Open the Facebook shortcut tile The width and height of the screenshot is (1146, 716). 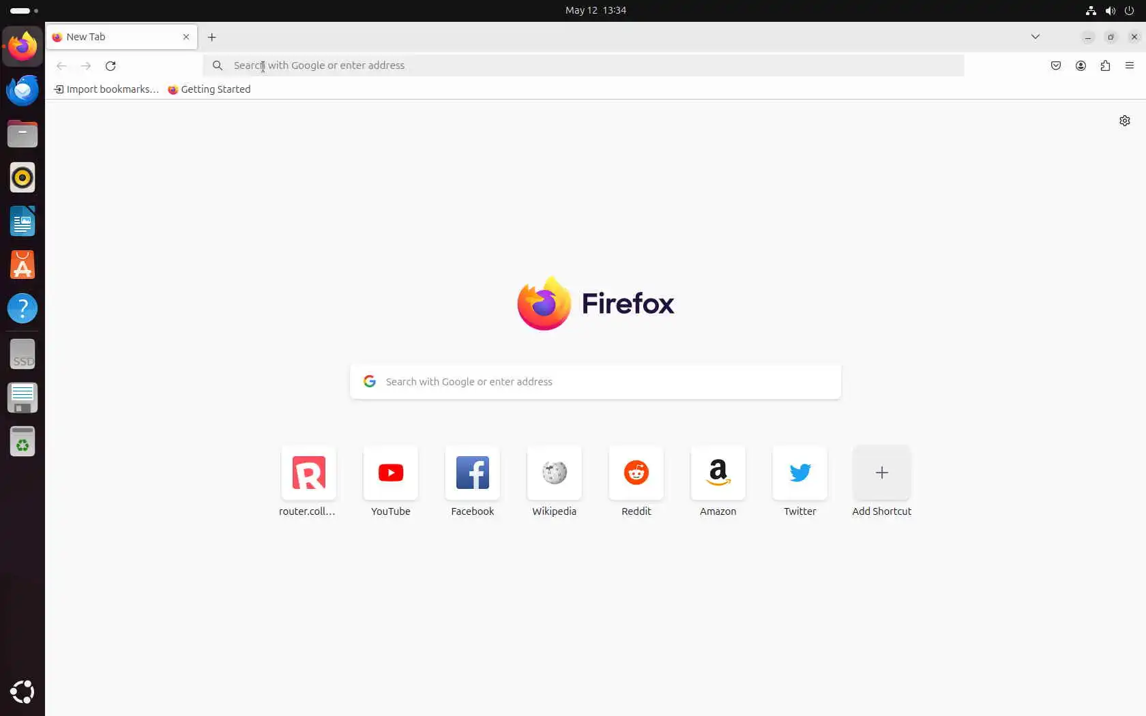[x=473, y=481]
